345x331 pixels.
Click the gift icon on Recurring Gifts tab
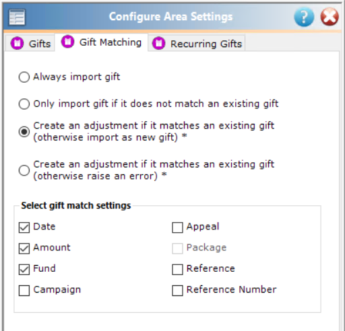pyautogui.click(x=158, y=43)
